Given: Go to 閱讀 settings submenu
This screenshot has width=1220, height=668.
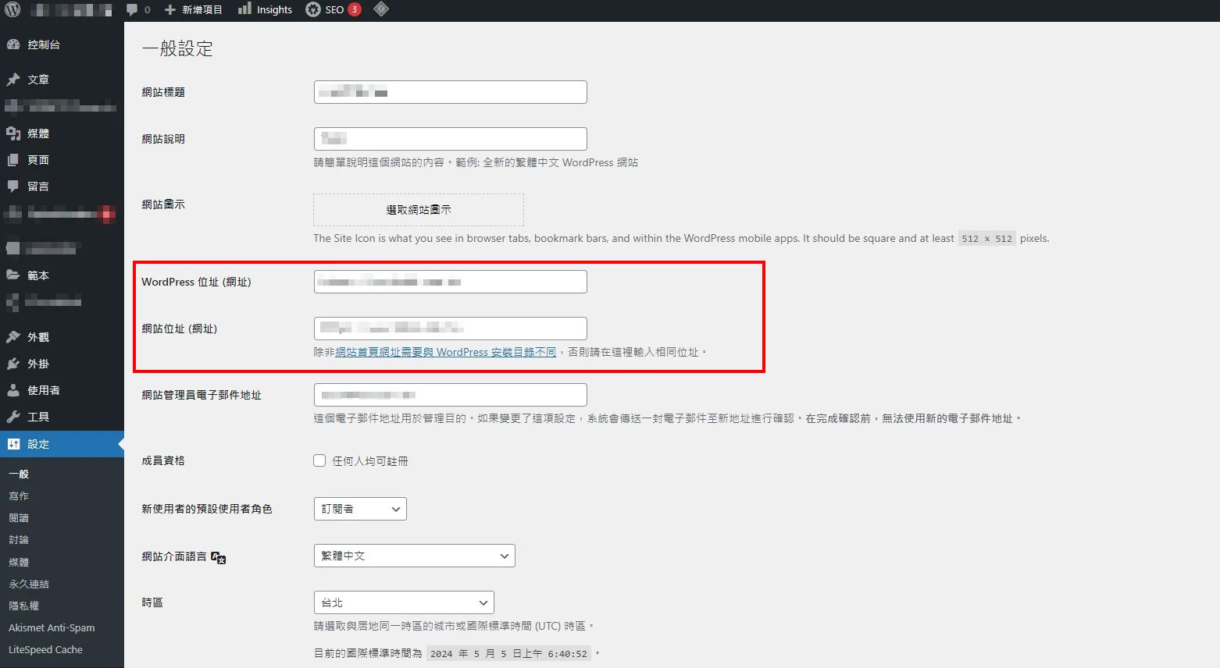Looking at the screenshot, I should [19, 518].
